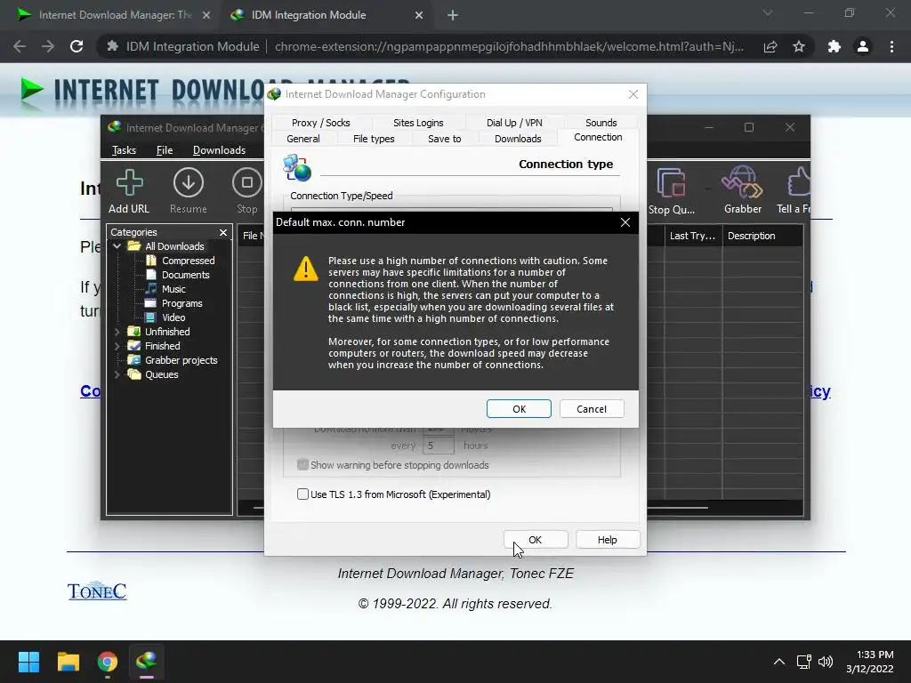This screenshot has height=683, width=911.
Task: Open File Explorer from taskbar
Action: pyautogui.click(x=68, y=662)
